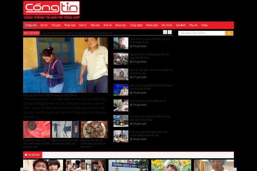Show previous headline in news ticker
257x171 pixels.
[165, 32]
